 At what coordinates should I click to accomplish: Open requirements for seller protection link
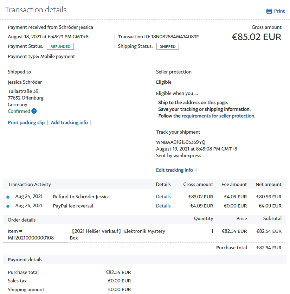click(x=218, y=116)
